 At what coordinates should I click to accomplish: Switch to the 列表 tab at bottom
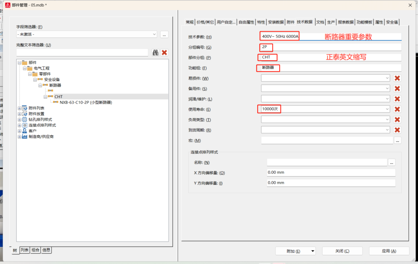tap(25, 250)
